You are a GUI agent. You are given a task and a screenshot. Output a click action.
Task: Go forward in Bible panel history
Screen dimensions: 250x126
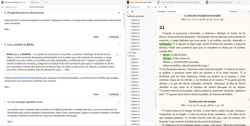[240, 7]
